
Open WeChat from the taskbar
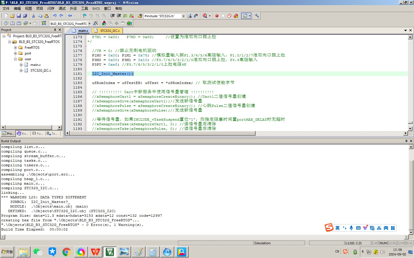pos(38,252)
